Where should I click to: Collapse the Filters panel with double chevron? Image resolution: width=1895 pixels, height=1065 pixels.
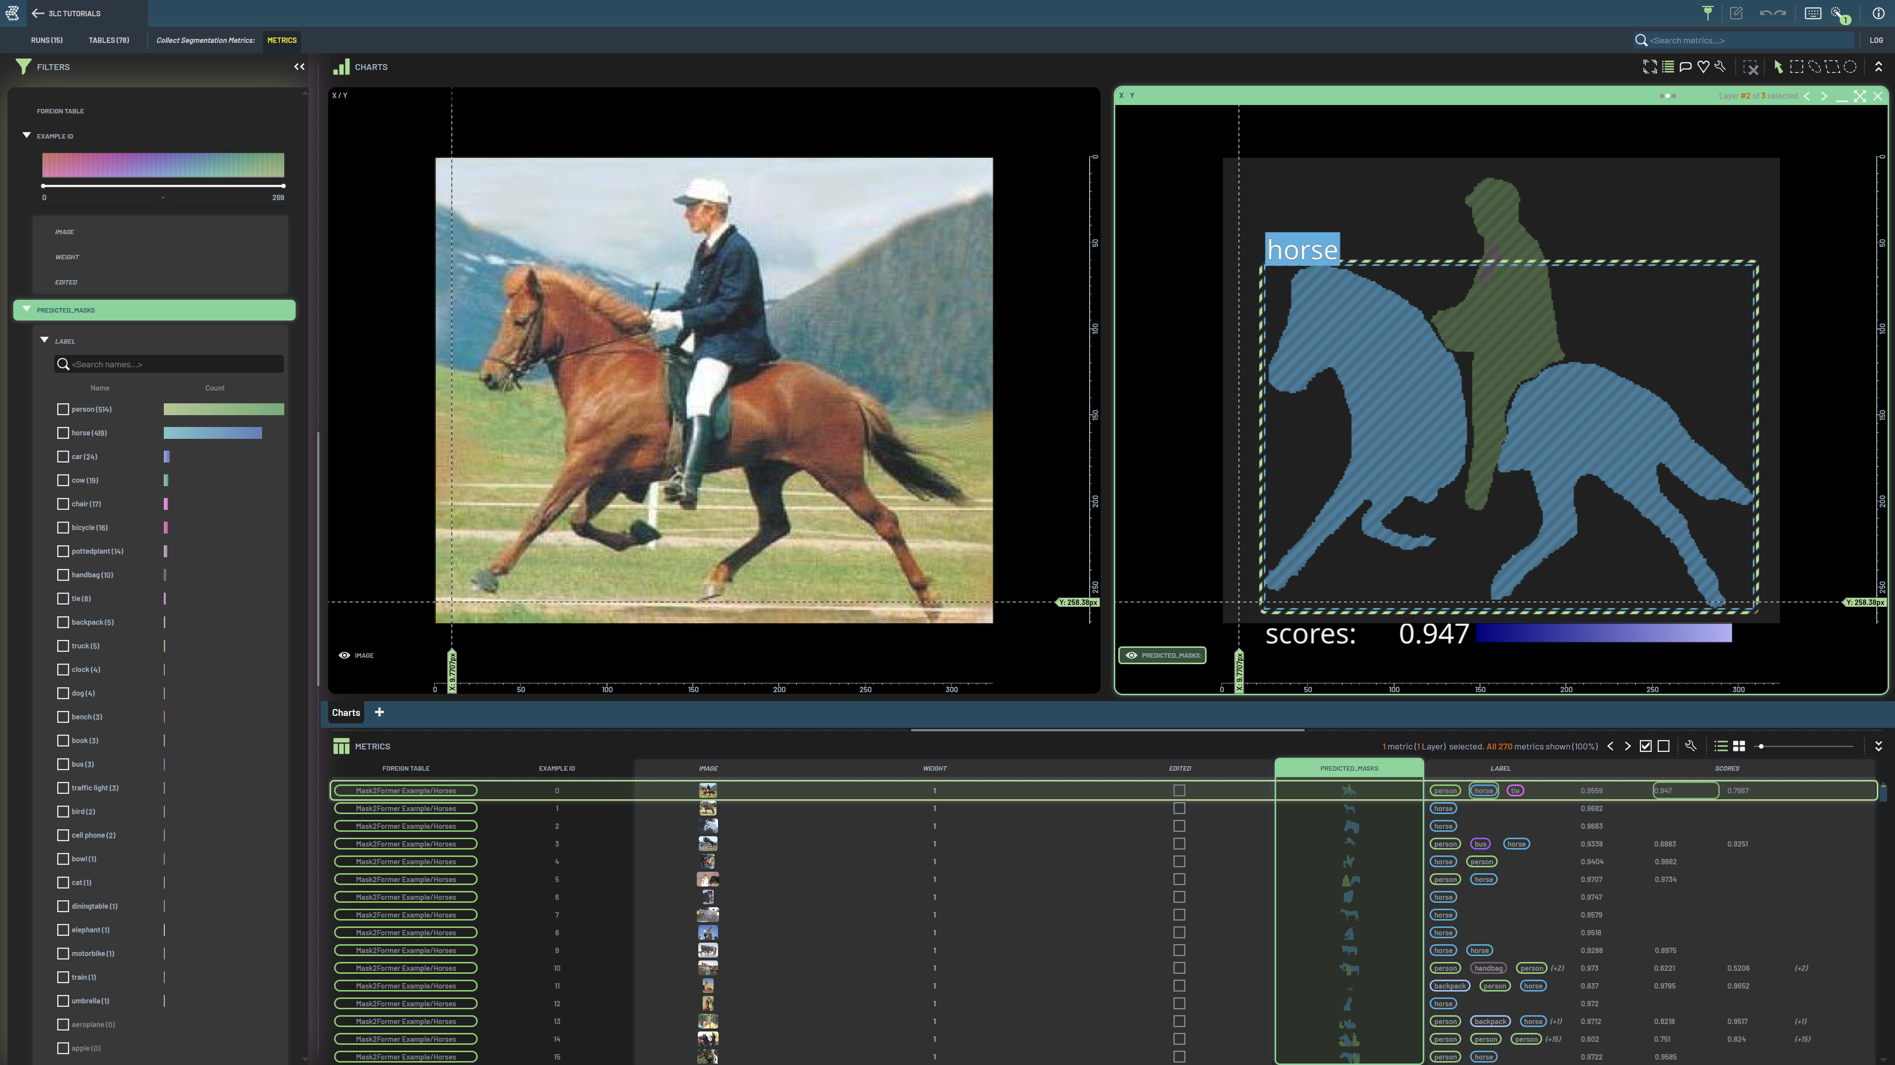point(299,67)
